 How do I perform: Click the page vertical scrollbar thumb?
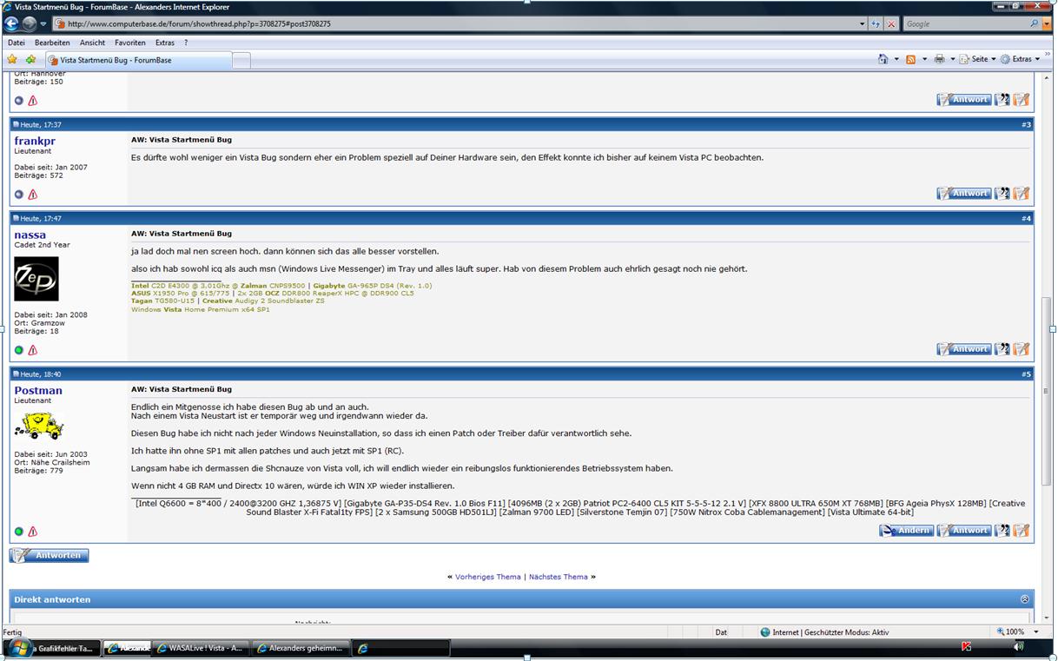1047,391
